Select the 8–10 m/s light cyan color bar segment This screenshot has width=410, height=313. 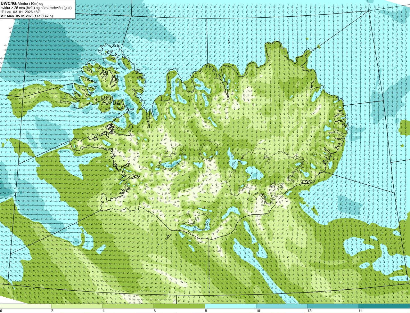point(231,306)
